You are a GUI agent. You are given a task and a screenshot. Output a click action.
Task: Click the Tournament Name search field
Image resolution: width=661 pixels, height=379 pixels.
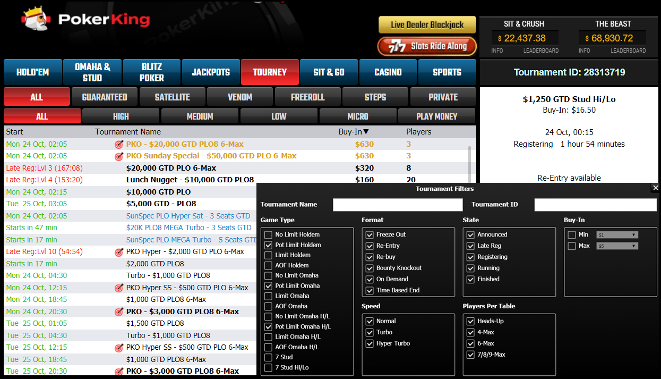coord(398,205)
